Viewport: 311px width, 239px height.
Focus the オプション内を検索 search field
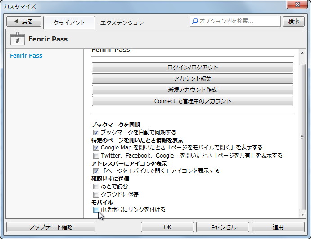(235, 21)
